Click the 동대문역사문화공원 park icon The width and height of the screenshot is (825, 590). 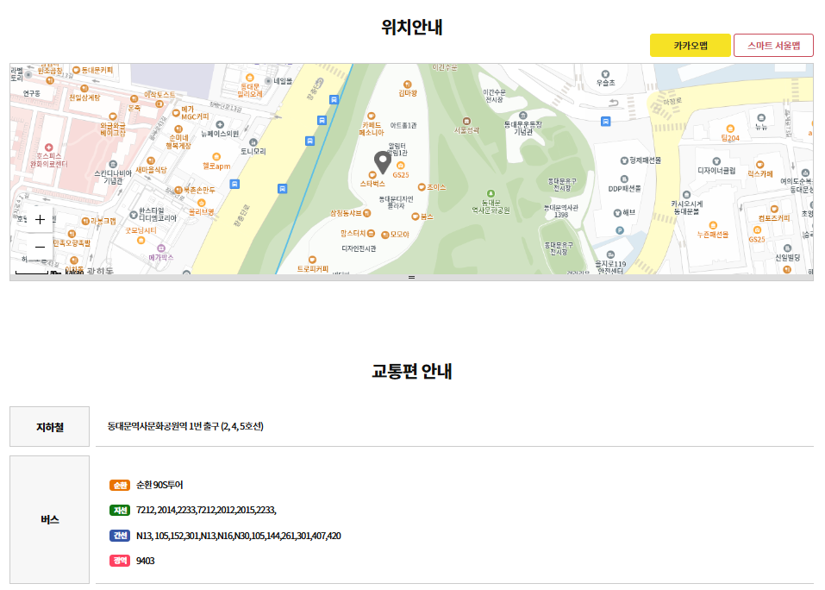pos(491,193)
